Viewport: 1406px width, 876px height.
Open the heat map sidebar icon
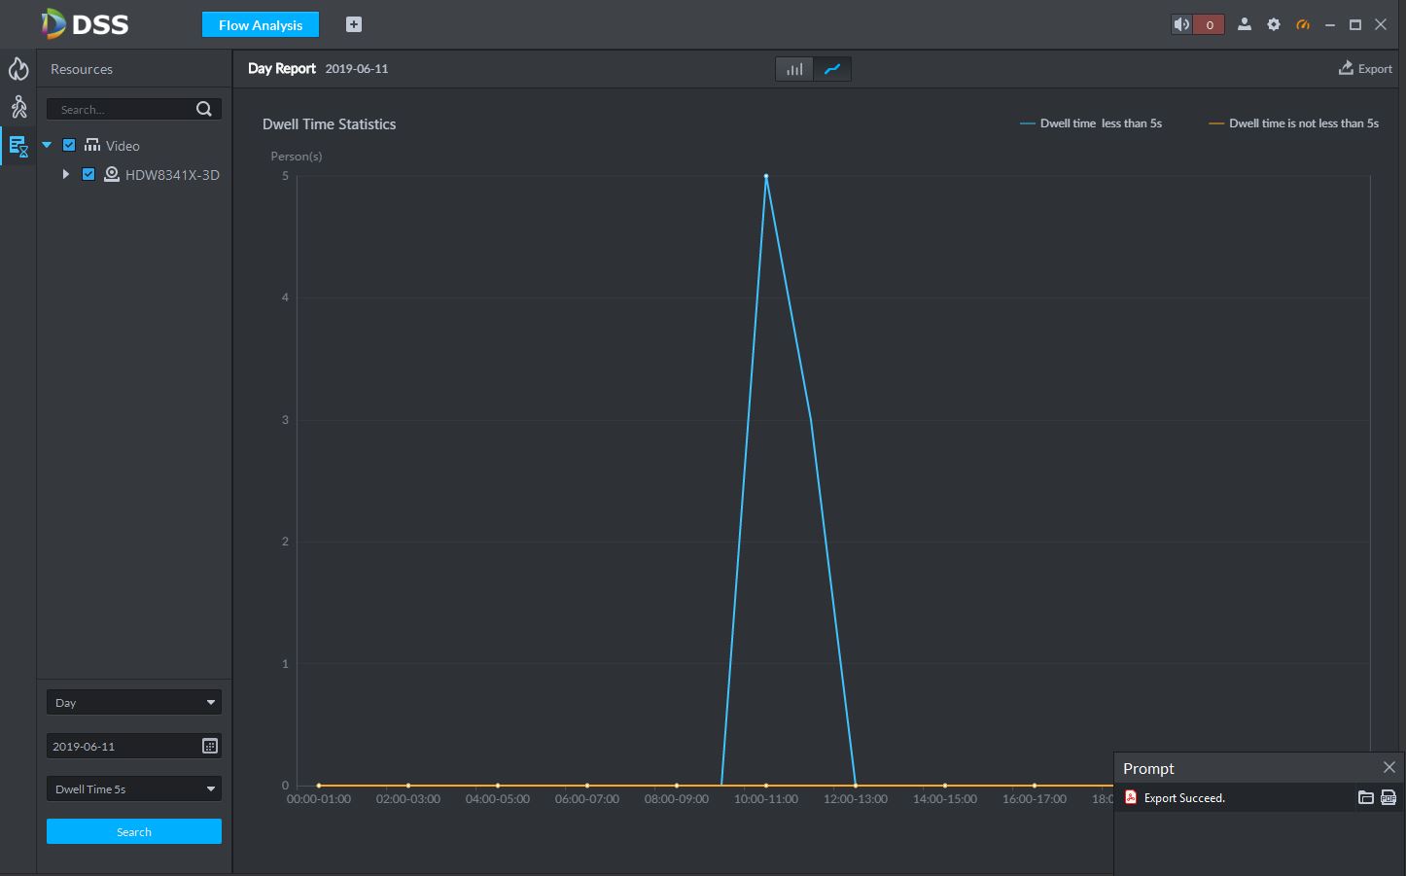[x=18, y=69]
